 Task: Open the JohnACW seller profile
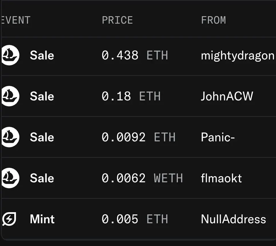click(227, 96)
